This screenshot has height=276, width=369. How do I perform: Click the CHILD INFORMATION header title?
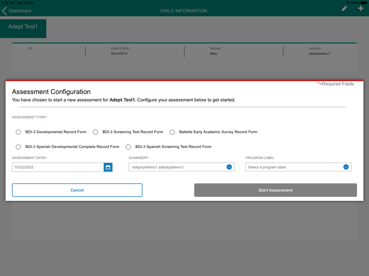coord(184,11)
